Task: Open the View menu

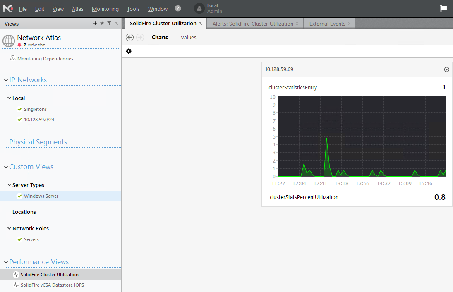Action: tap(58, 9)
